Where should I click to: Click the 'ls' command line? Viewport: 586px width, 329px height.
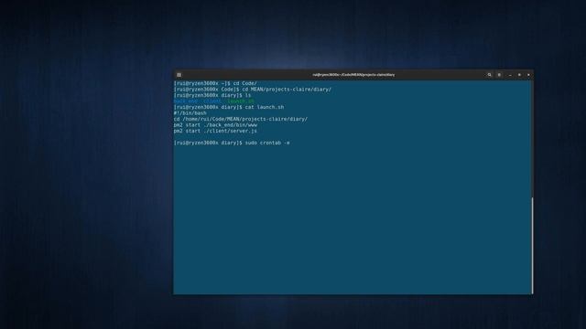(212, 95)
